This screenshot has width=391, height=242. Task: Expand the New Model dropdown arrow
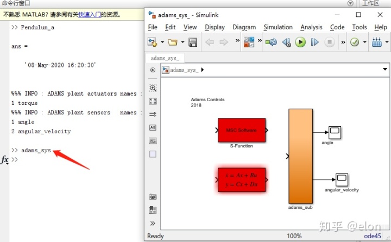[x=162, y=42]
